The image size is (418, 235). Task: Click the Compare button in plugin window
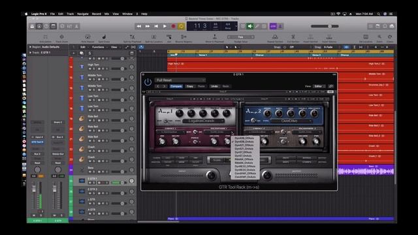[176, 86]
